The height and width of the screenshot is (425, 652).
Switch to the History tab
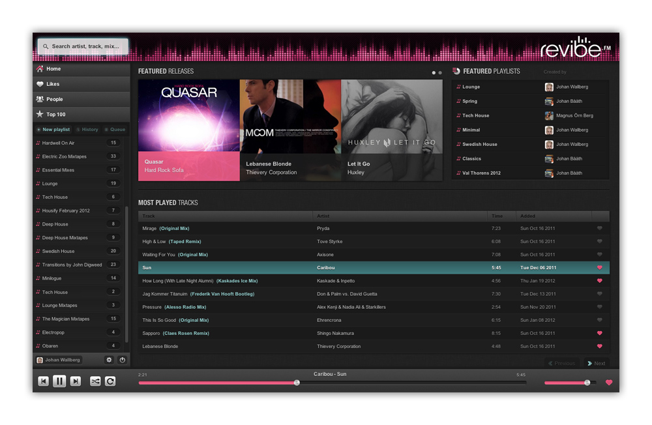point(87,129)
